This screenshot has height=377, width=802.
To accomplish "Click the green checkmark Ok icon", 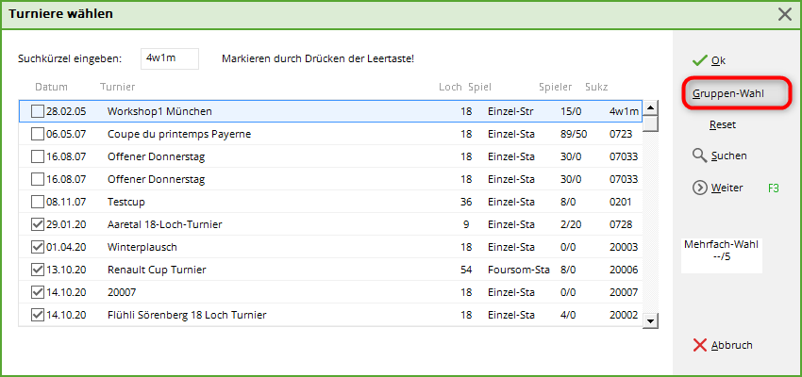I will 699,60.
